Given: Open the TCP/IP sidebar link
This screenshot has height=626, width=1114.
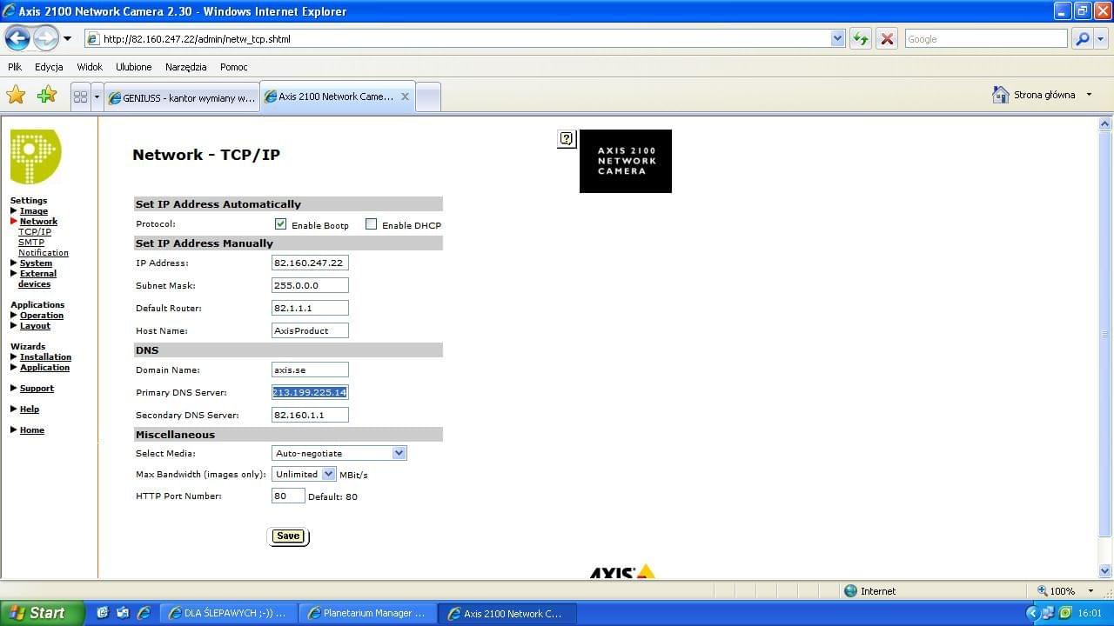Looking at the screenshot, I should click(x=35, y=232).
